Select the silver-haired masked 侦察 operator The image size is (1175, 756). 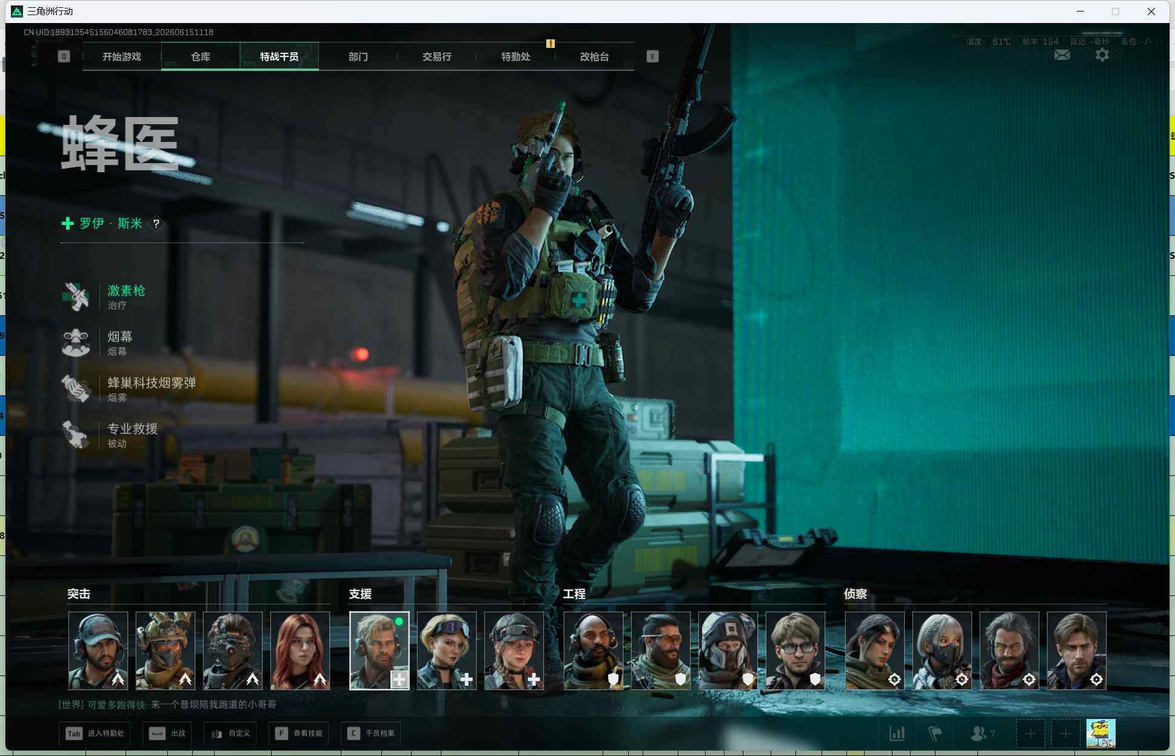click(942, 651)
